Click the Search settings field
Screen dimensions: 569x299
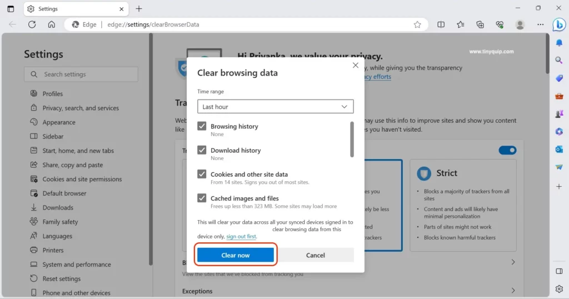(81, 74)
